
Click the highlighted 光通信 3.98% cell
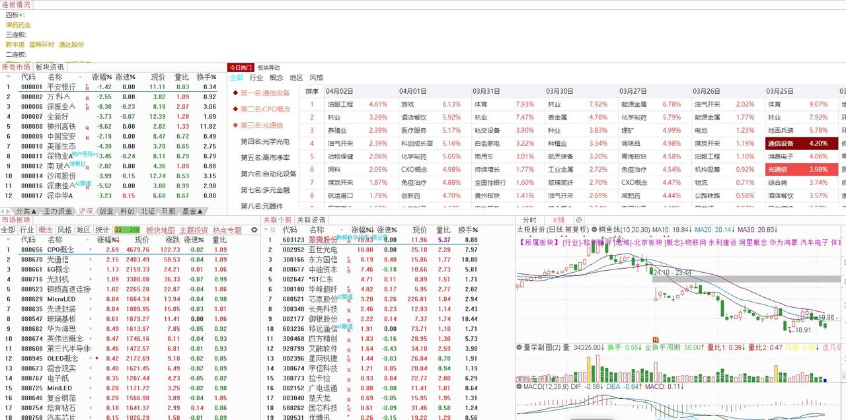801,170
